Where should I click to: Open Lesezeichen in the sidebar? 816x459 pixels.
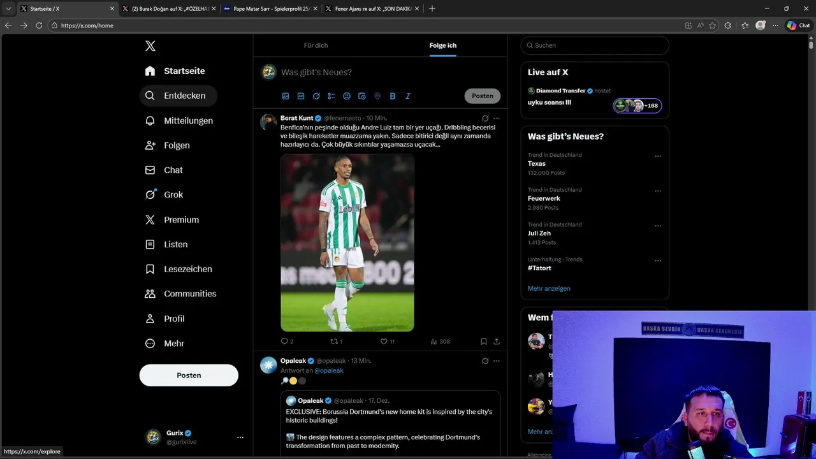[x=179, y=269]
